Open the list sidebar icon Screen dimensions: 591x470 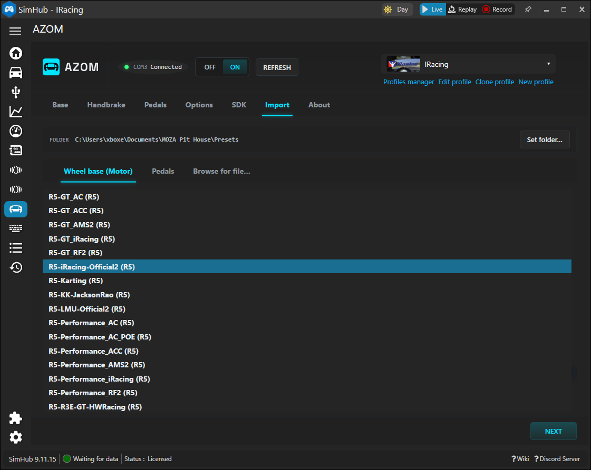pyautogui.click(x=15, y=248)
